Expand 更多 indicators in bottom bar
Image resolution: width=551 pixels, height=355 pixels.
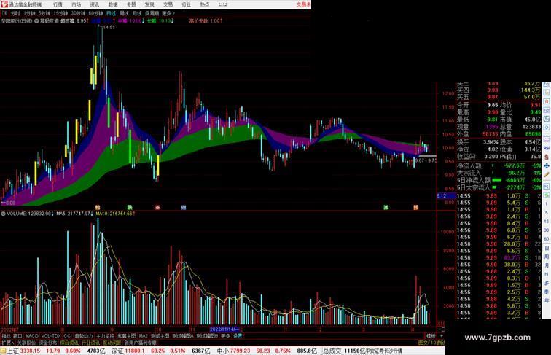pyautogui.click(x=225, y=336)
